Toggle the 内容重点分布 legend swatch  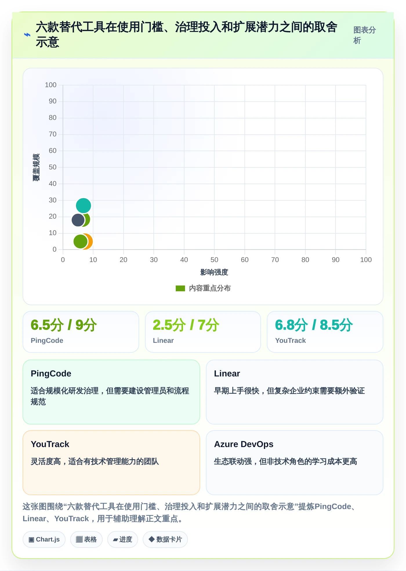point(180,288)
